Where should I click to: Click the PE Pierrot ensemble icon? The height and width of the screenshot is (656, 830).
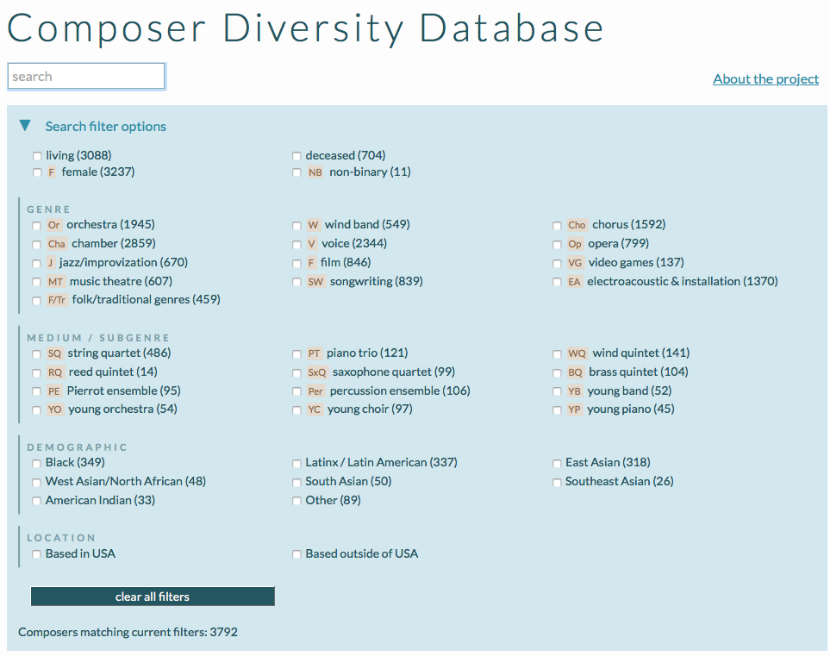pyautogui.click(x=54, y=390)
